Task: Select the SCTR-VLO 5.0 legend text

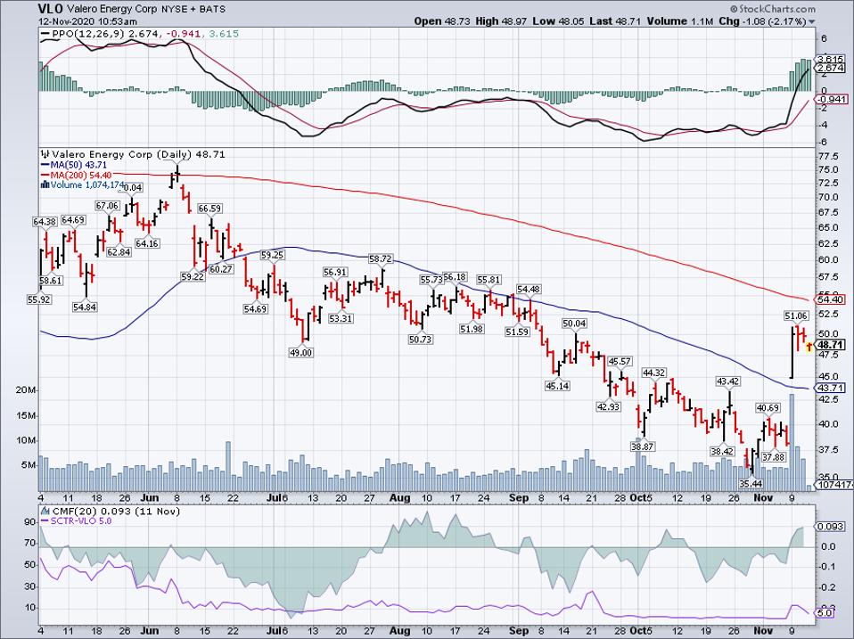Action: (80, 520)
